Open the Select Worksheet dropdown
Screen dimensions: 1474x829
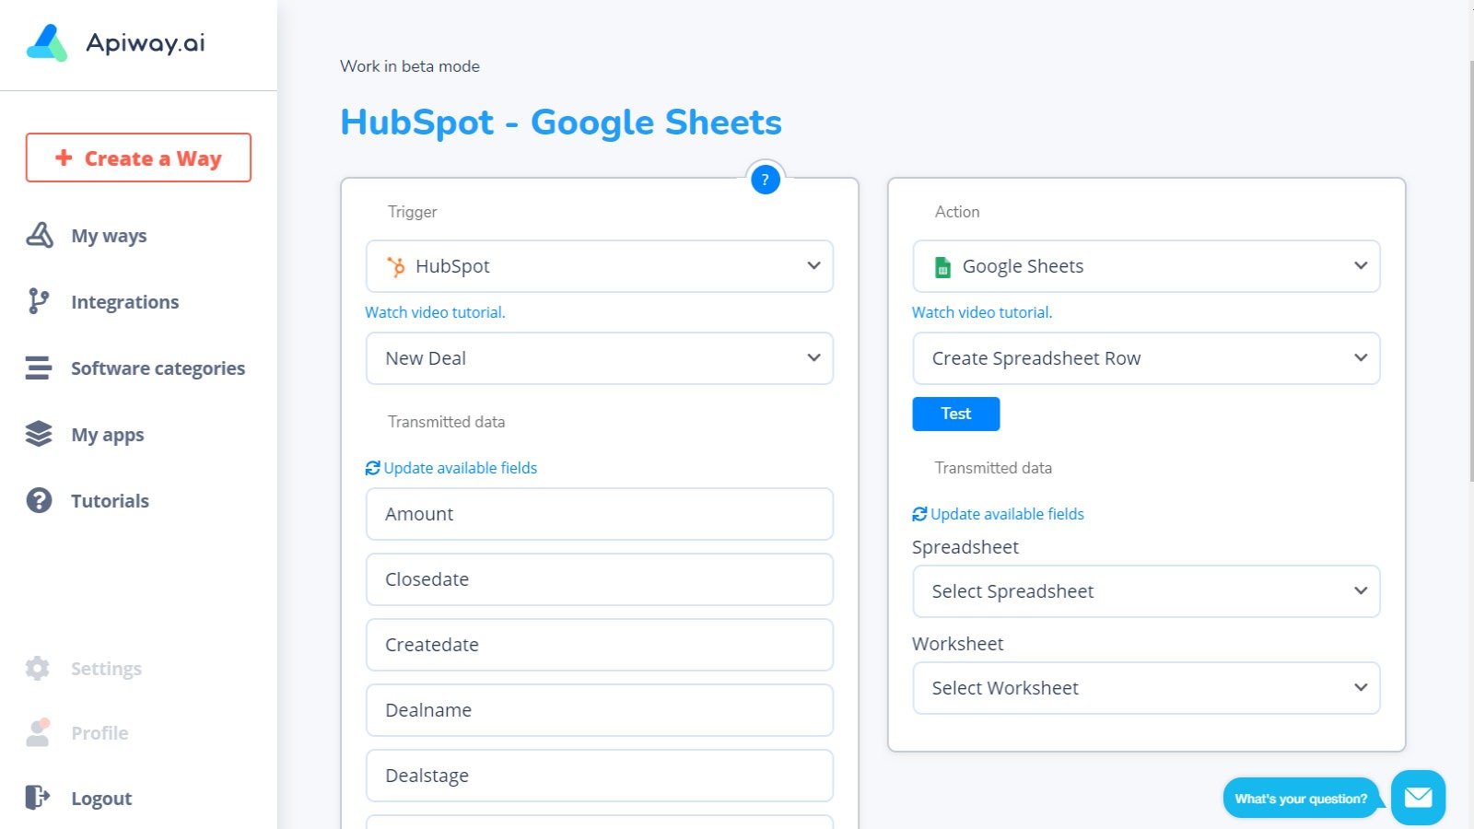(1146, 688)
